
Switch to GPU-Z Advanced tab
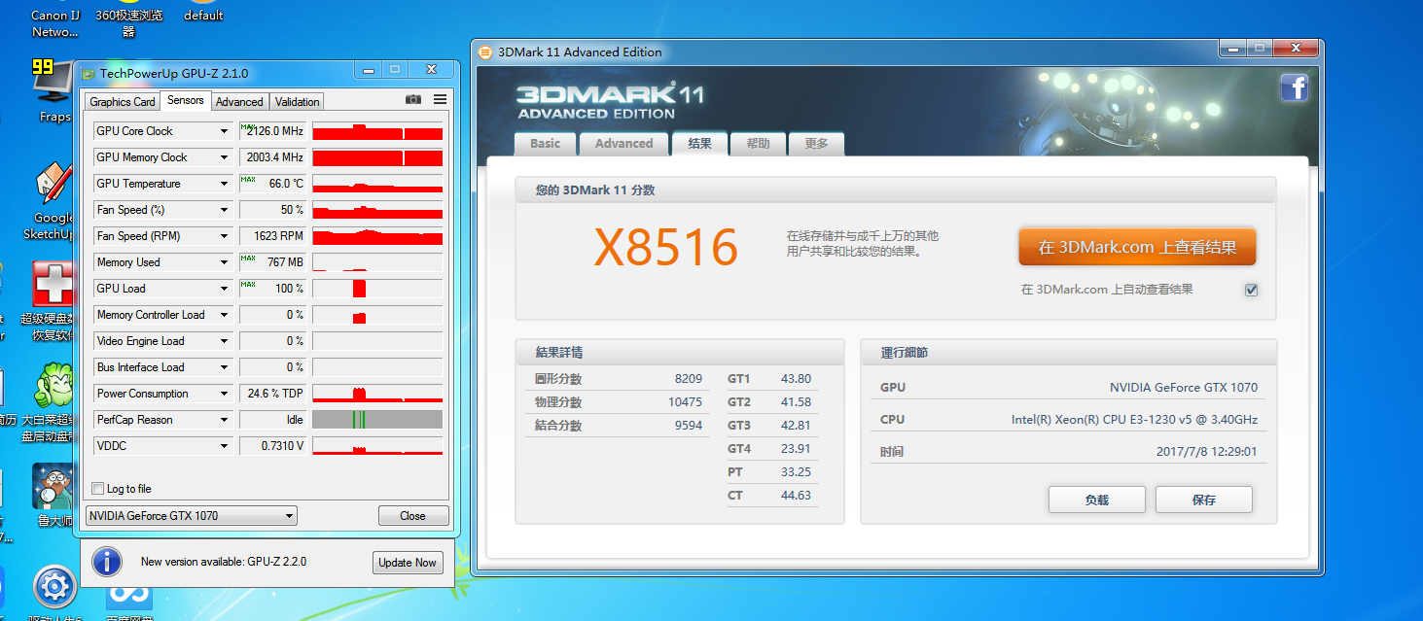(239, 102)
